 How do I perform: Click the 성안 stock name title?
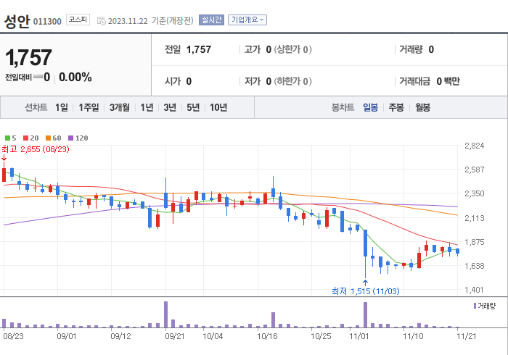click(17, 21)
